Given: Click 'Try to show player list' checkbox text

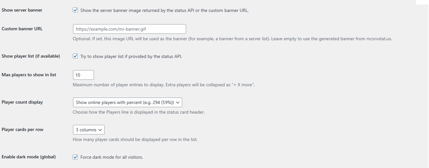Looking at the screenshot, I should coord(131,56).
